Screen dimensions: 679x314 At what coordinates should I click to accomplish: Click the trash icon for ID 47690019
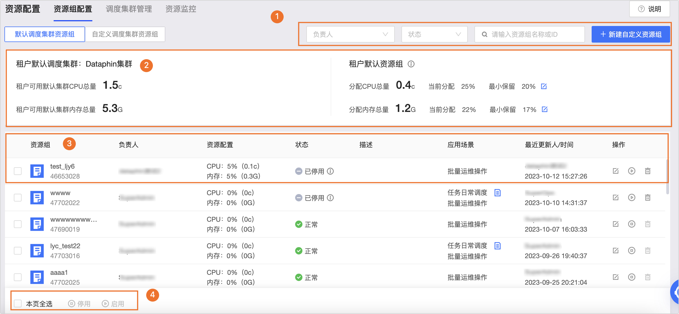(647, 224)
